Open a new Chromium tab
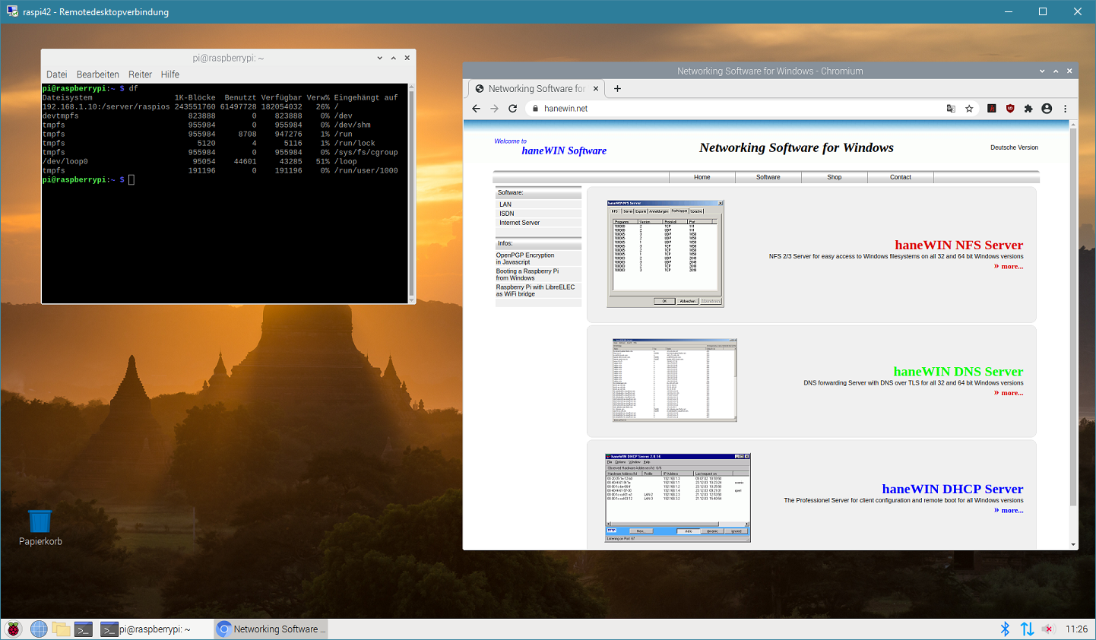The image size is (1096, 640). coord(617,89)
